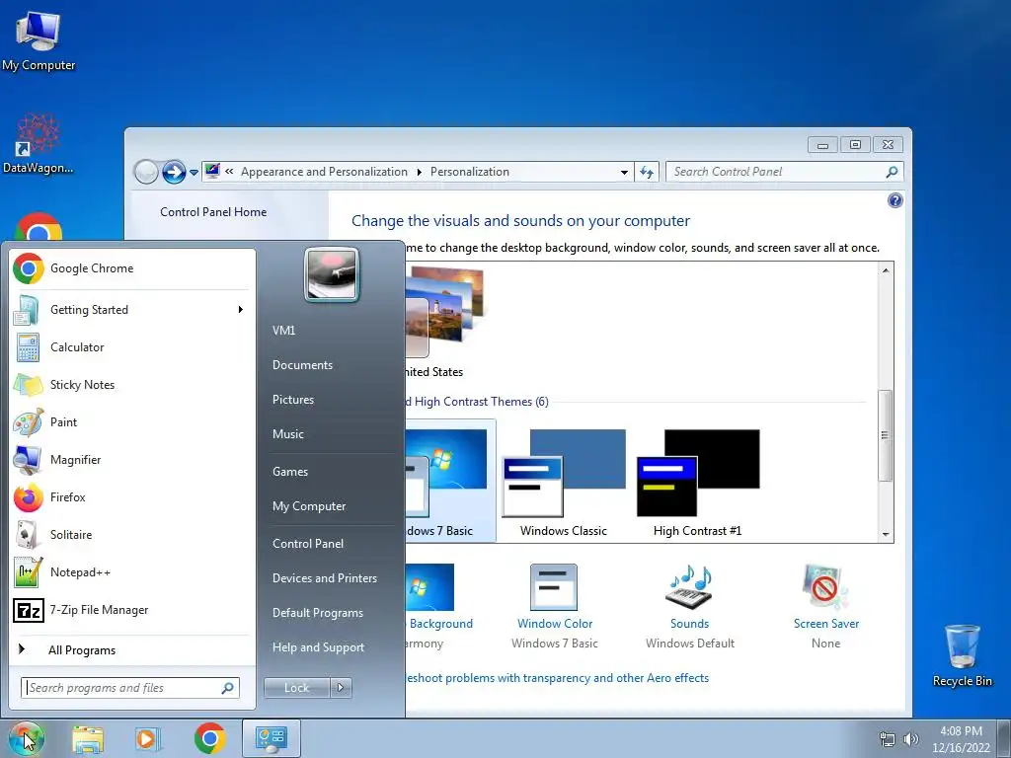This screenshot has height=758, width=1011.
Task: Expand the Getting Started submenu arrow
Action: coord(241,309)
